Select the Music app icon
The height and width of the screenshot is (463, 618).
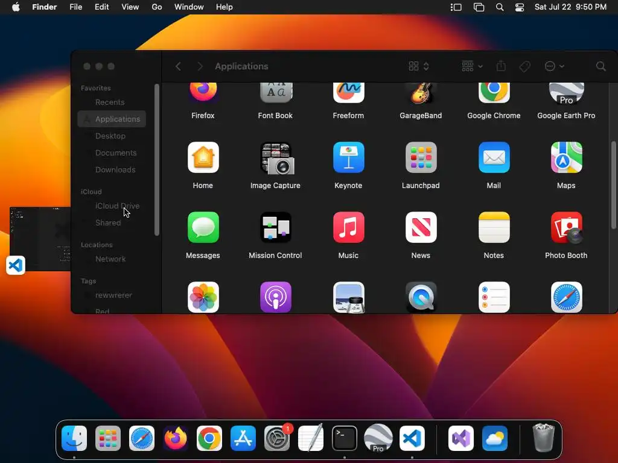348,227
